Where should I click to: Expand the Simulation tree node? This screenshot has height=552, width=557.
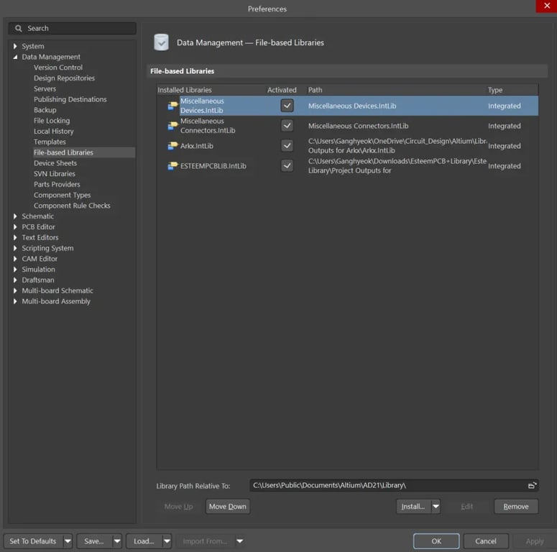click(x=15, y=270)
